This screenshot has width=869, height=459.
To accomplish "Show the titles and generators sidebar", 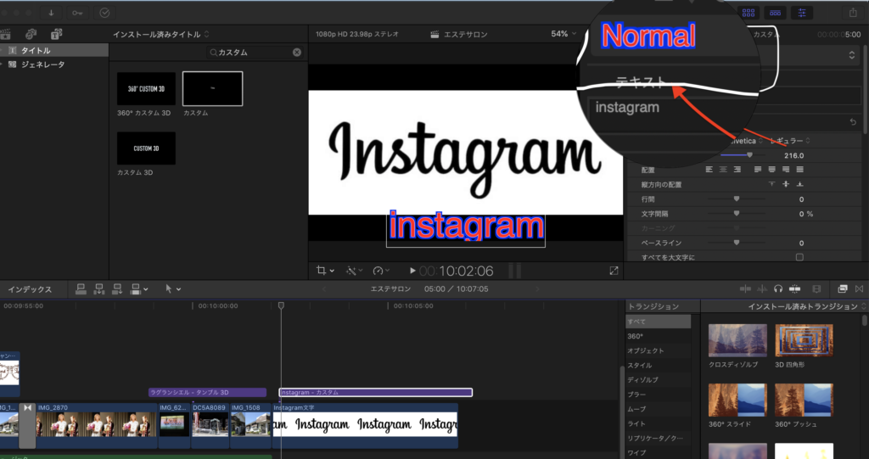I will pos(56,35).
